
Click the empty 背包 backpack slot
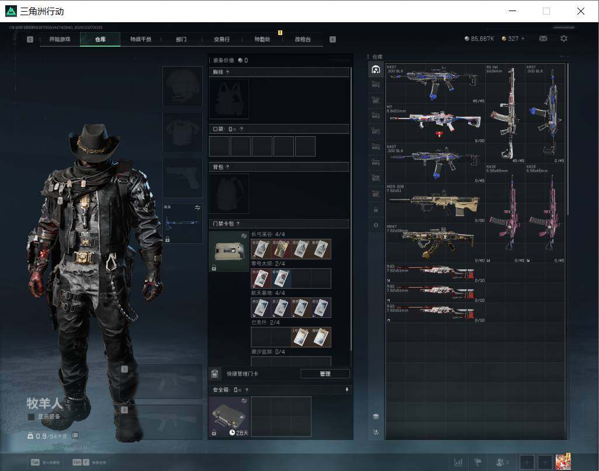pos(229,193)
